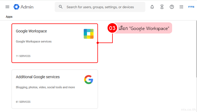Open the NTS account avatar menu
Screen dimensions: 197x112
coord(191,7)
